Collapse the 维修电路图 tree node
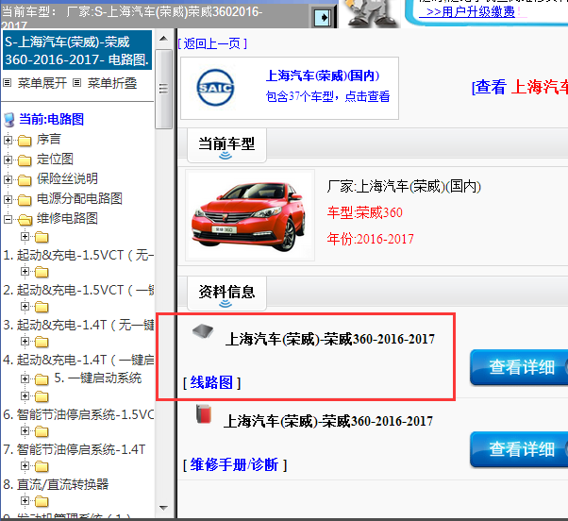Image resolution: width=568 pixels, height=521 pixels. [8, 219]
